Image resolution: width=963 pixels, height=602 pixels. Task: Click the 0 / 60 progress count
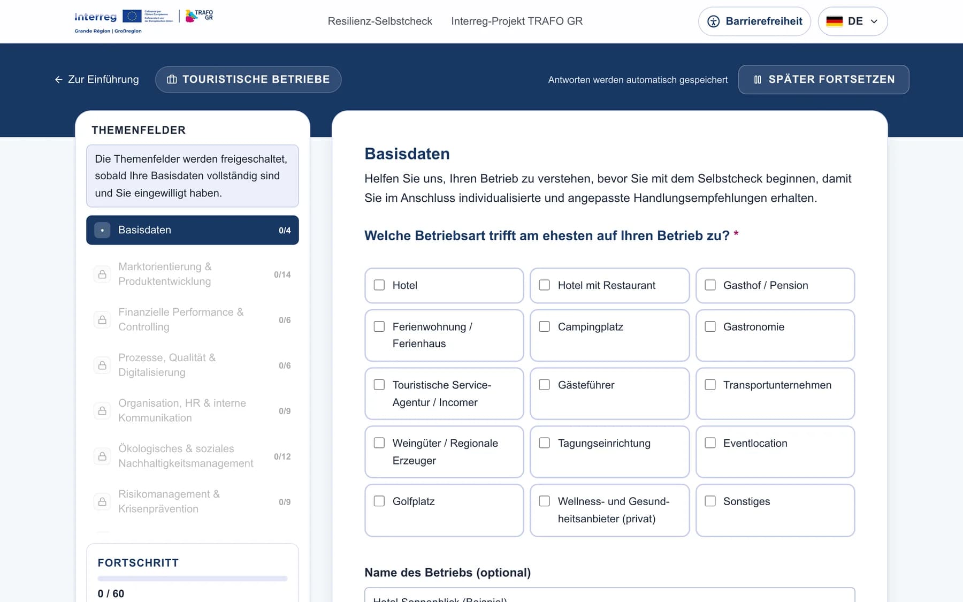pos(111,593)
